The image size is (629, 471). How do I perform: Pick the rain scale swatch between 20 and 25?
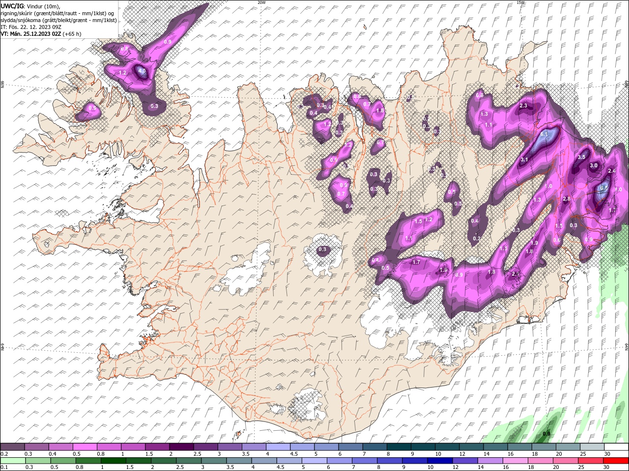[x=565, y=461]
